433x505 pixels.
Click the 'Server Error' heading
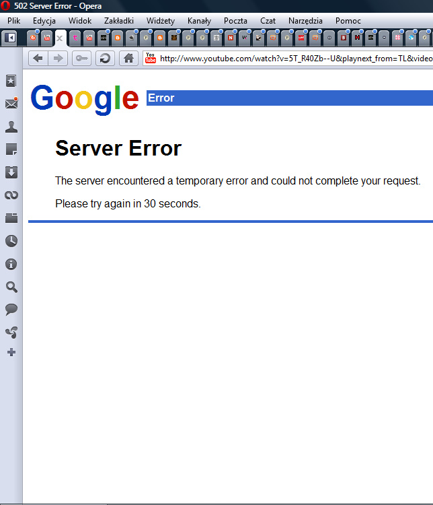point(118,148)
